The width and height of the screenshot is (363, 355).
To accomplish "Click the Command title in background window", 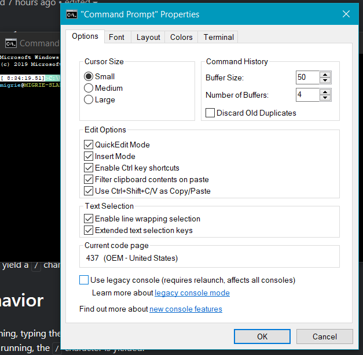I will coord(39,43).
